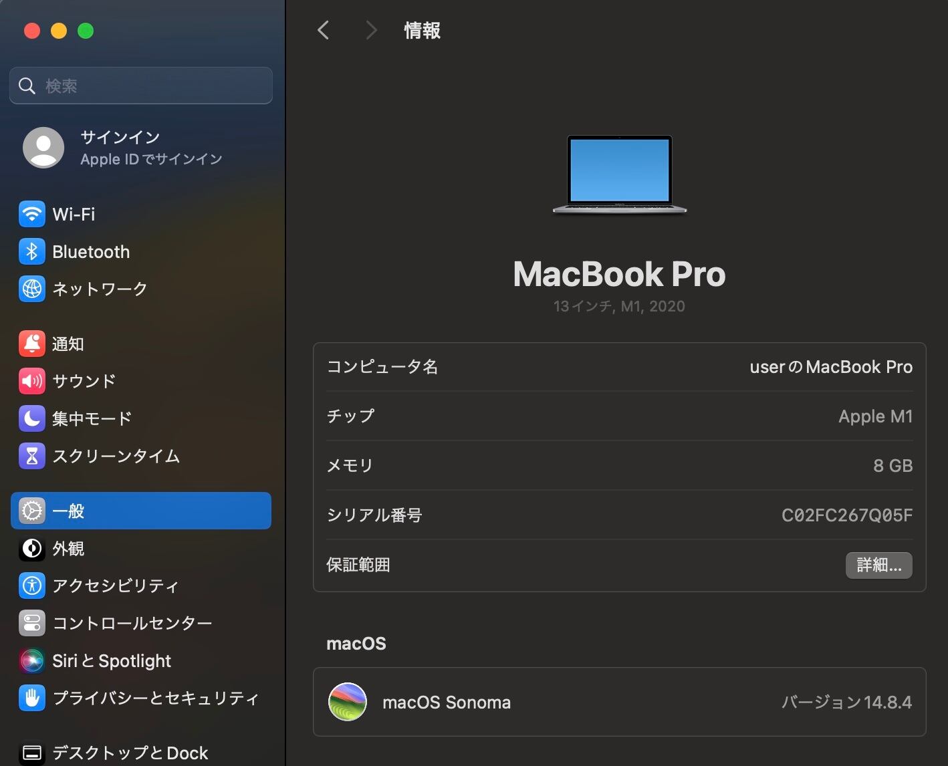Open the 通知 bell icon
The width and height of the screenshot is (948, 766).
pyautogui.click(x=32, y=344)
